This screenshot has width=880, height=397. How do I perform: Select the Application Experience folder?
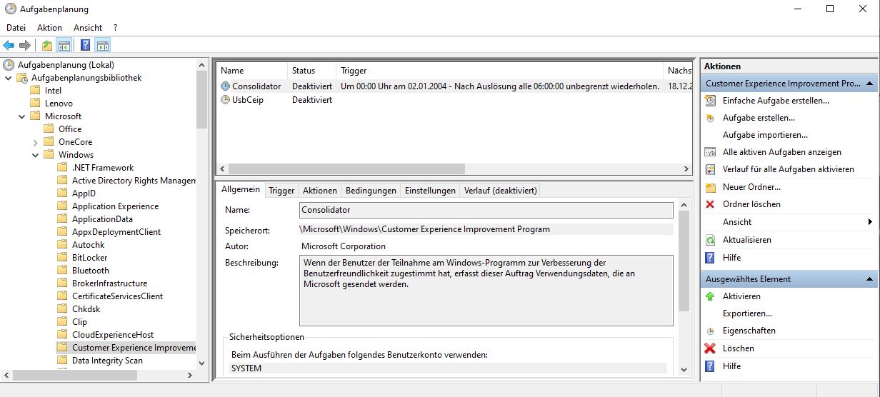[x=115, y=206]
